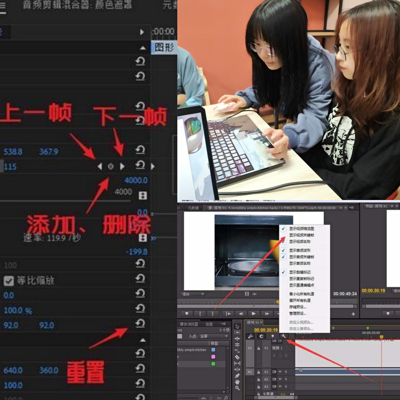Select 显示视频关键帧 in the context menu
This screenshot has width=400, height=400.
tap(301, 235)
